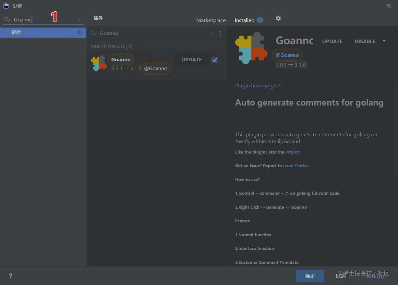Screen dimensions: 398x285
Task: Switch to the Installed tab
Action: coord(245,20)
